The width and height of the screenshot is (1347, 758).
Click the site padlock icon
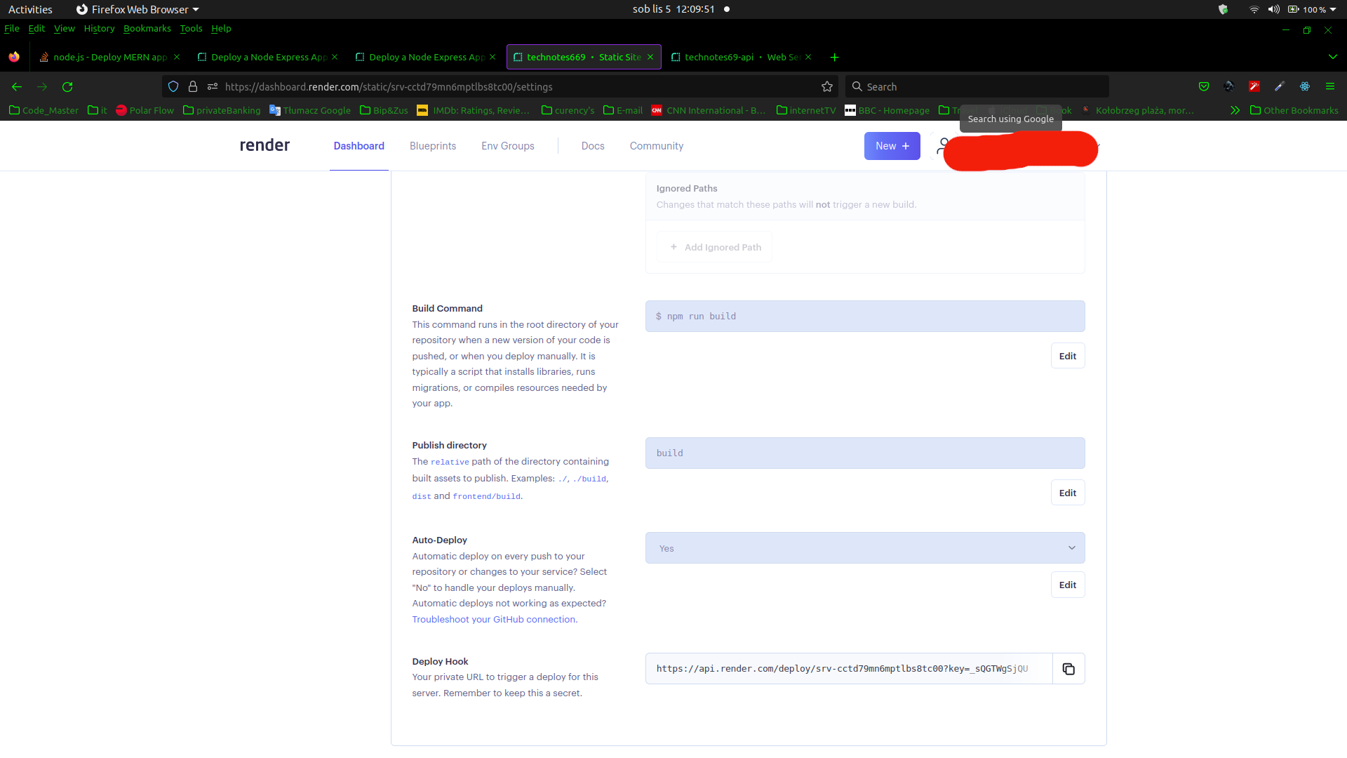[x=193, y=87]
